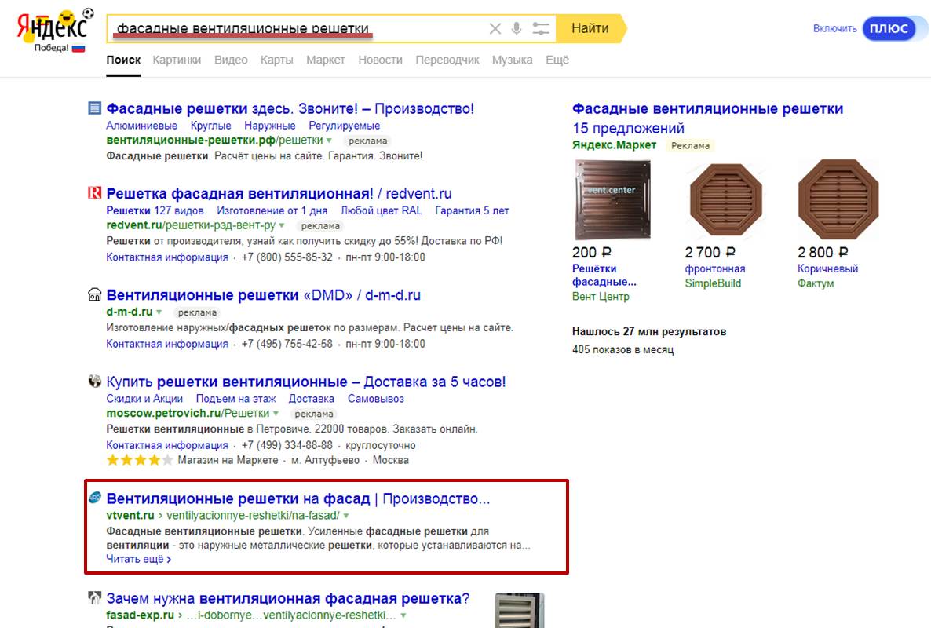This screenshot has width=931, height=628.
Task: Click the d-m-d.ru favicon
Action: tap(94, 294)
